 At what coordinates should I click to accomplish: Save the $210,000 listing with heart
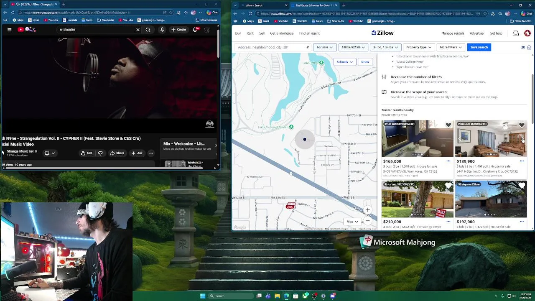click(x=448, y=185)
